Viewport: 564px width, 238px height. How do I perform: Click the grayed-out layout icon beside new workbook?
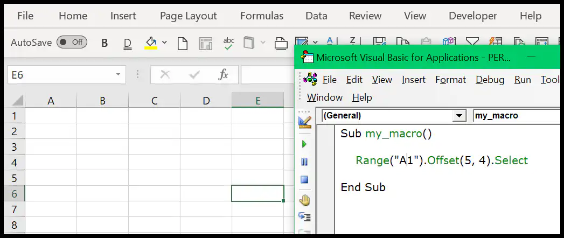(x=206, y=43)
